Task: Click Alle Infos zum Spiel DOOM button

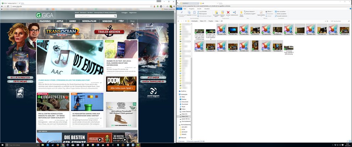Action: (121, 88)
